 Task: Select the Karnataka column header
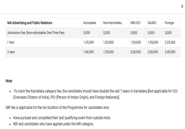[x=90, y=23]
